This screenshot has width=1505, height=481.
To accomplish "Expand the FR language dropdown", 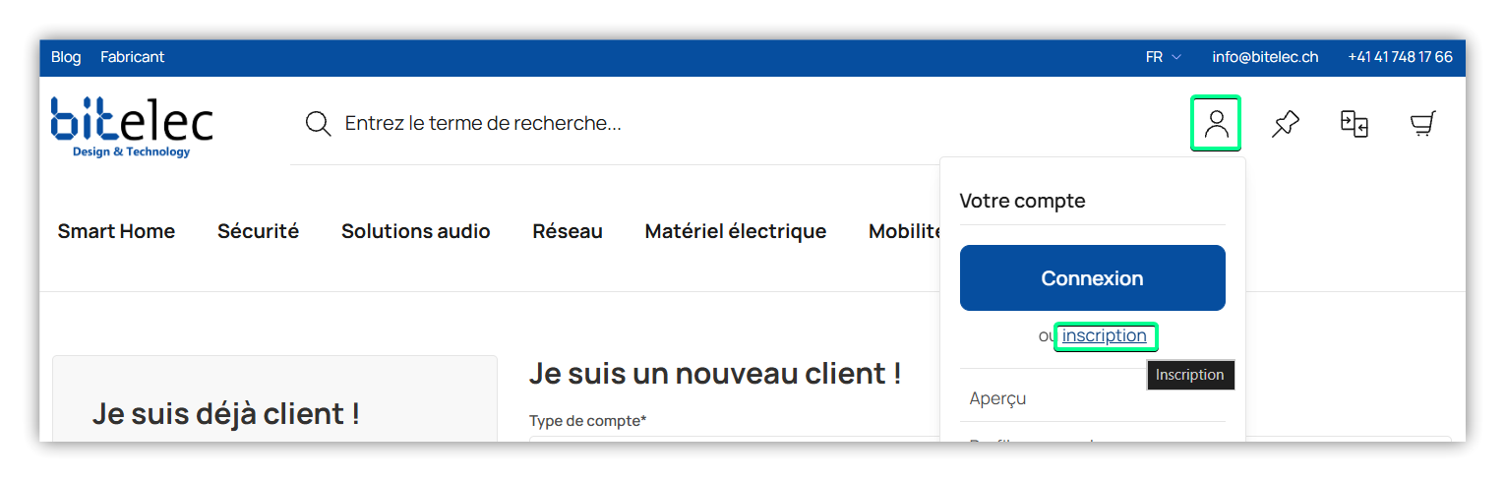I will (1163, 57).
